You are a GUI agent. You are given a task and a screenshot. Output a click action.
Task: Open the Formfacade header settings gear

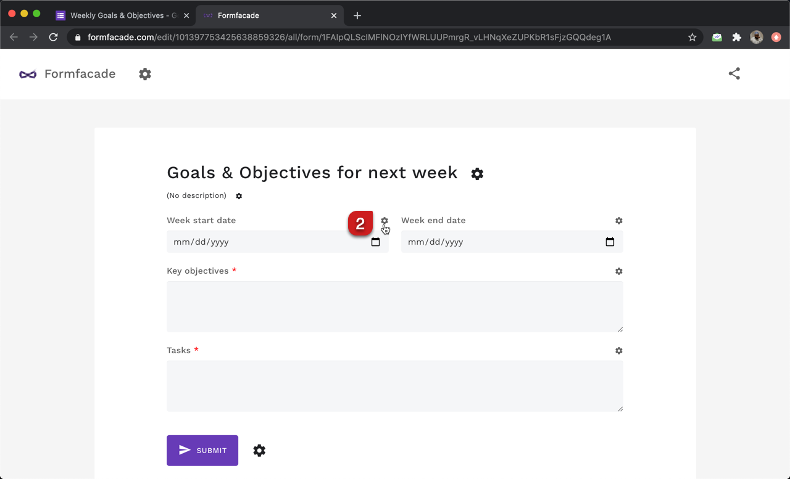pyautogui.click(x=145, y=73)
